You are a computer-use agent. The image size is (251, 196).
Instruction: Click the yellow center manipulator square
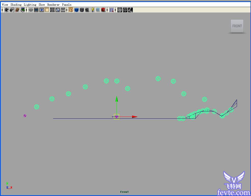tap(116, 117)
